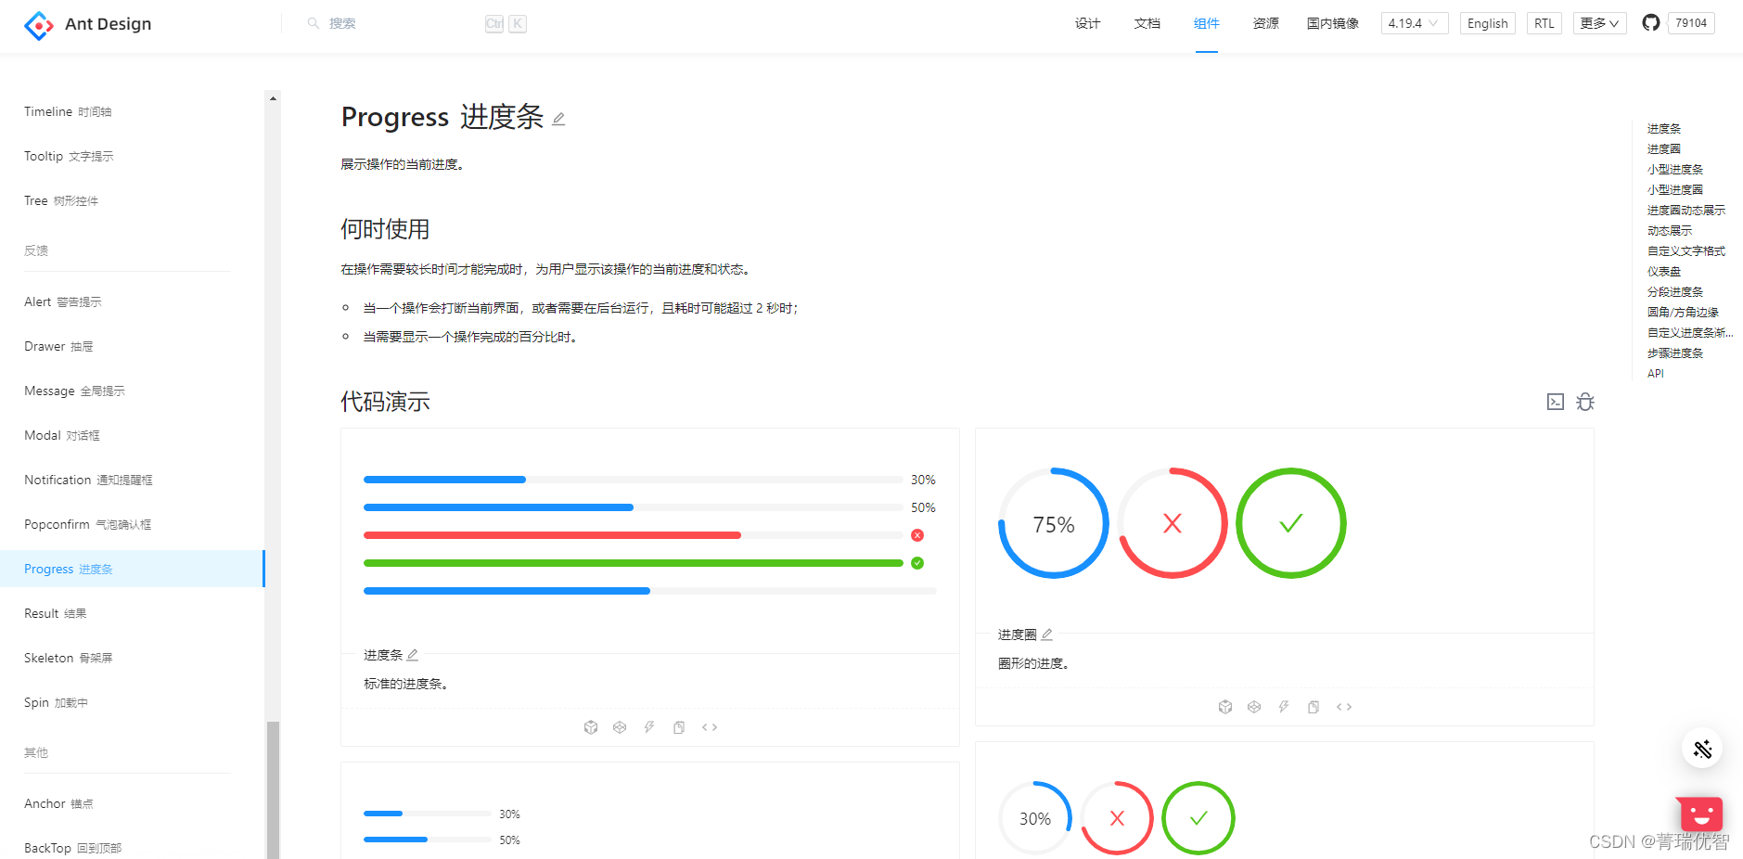1743x859 pixels.
Task: Click the expand all code console icon
Action: (x=1556, y=401)
